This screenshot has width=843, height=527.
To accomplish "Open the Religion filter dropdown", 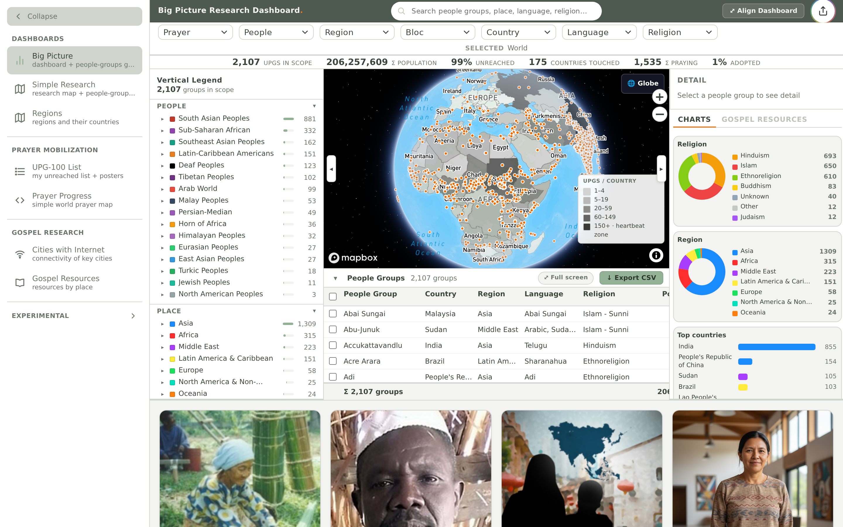I will point(680,32).
